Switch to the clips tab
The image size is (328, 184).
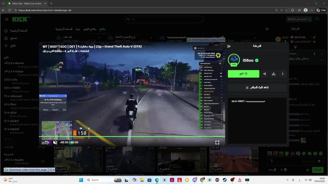coord(102,29)
